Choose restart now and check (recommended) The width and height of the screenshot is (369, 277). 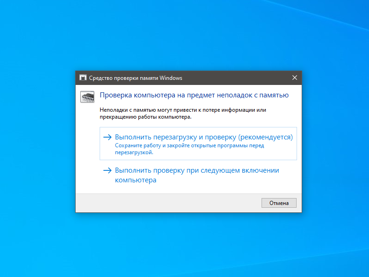198,144
